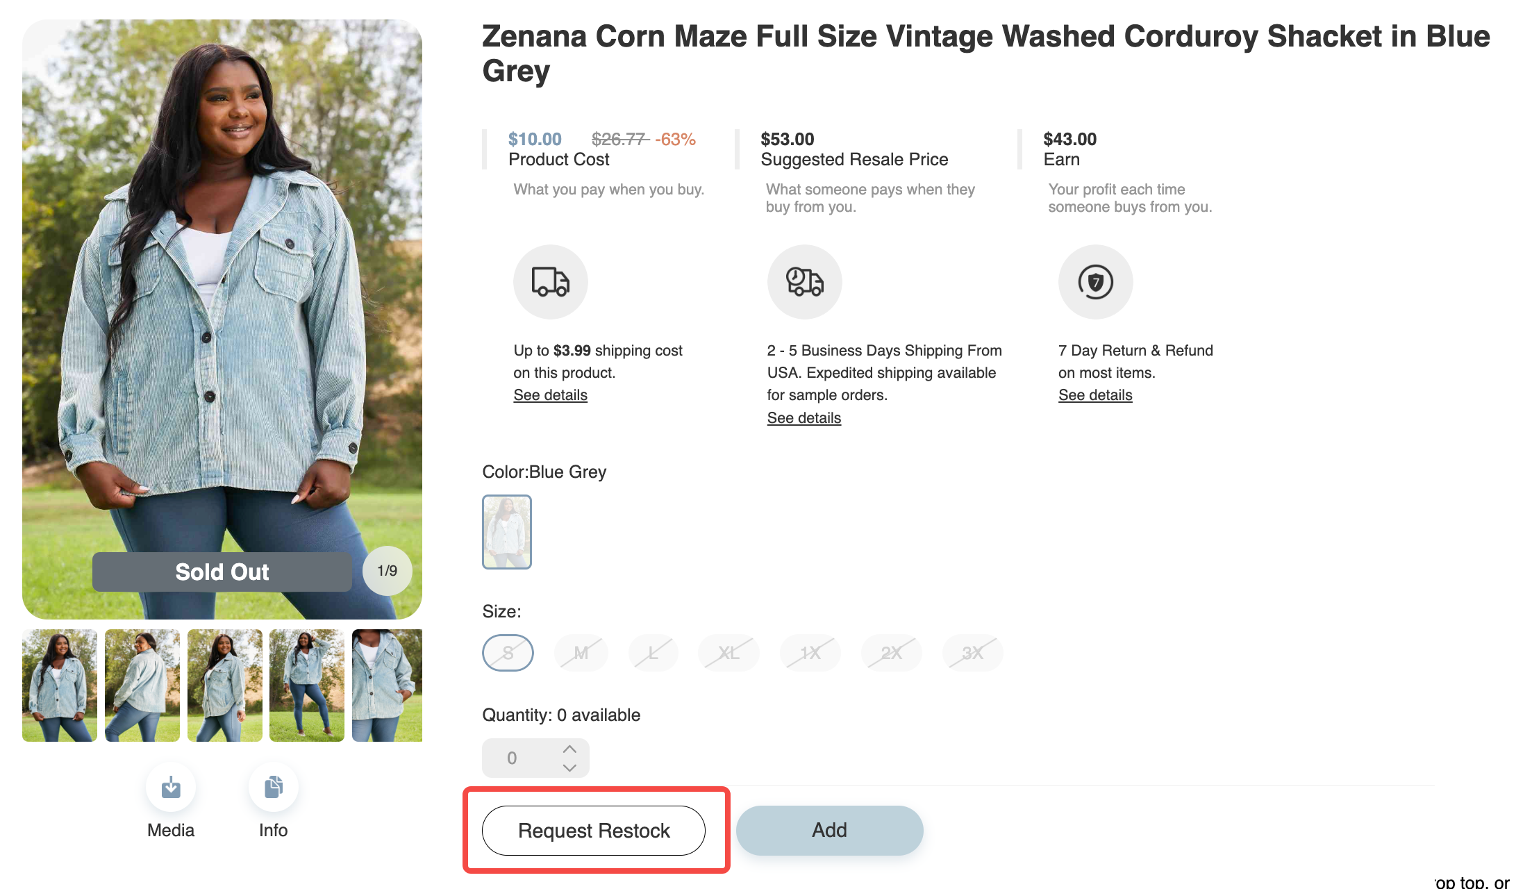Open See details under return and refund

pos(1095,395)
